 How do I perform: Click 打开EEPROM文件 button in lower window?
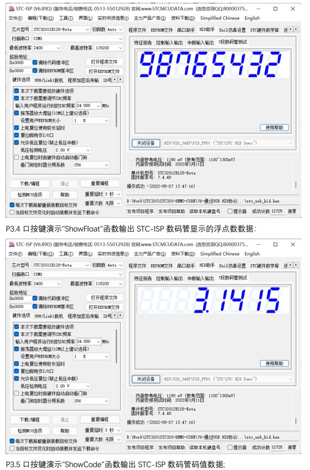[104, 307]
